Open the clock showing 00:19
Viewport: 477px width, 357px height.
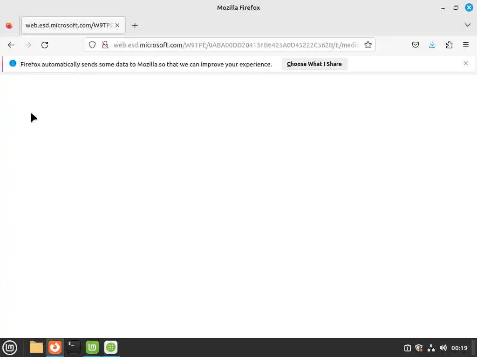459,348
